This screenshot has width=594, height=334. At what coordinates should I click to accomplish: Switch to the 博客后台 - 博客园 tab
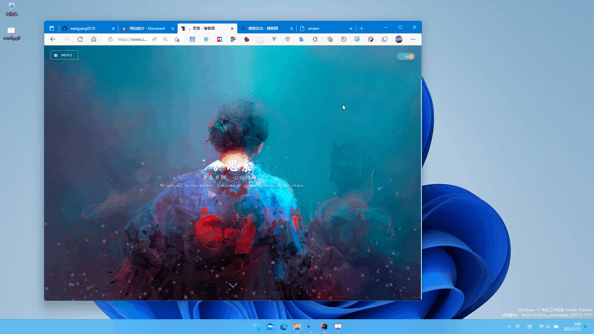click(267, 28)
